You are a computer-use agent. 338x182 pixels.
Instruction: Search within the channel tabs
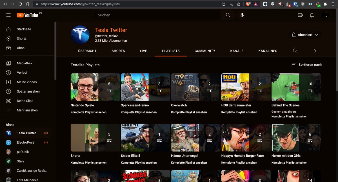point(295,51)
